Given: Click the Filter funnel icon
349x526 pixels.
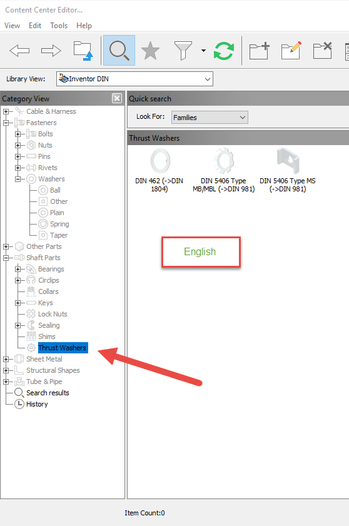Looking at the screenshot, I should click(x=183, y=51).
